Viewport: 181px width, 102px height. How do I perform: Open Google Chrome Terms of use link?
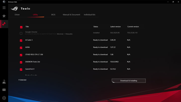(x=60, y=34)
